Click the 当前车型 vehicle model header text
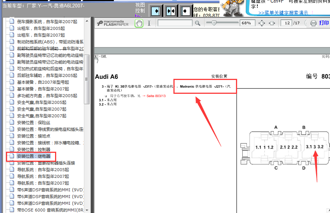 [x=43, y=6]
